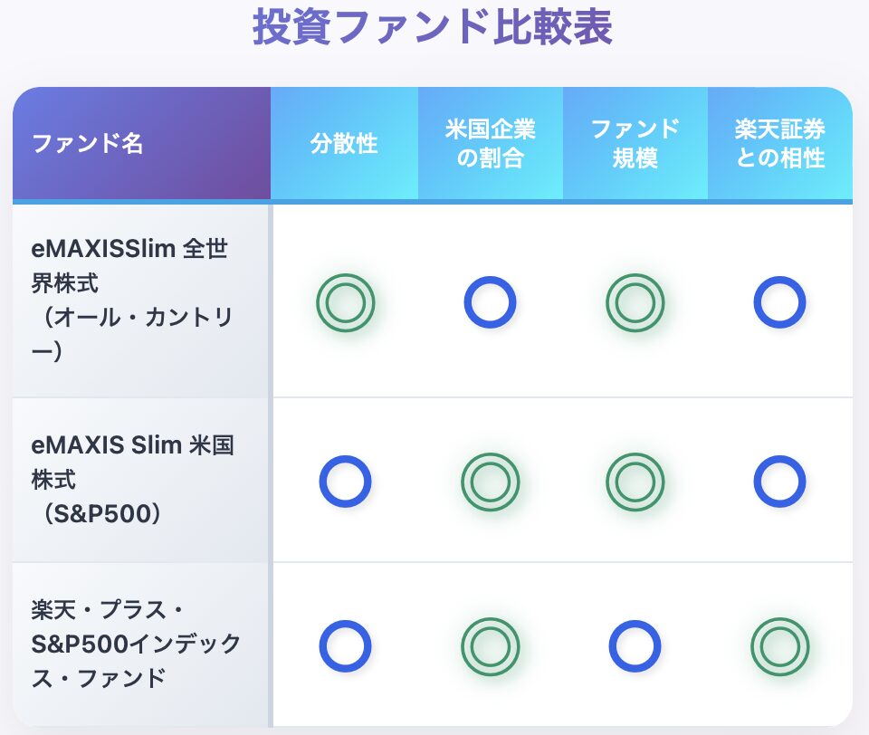The image size is (869, 735).
Task: Click eMAXISSlim 全世界株式 fund name
Action: coord(132,300)
